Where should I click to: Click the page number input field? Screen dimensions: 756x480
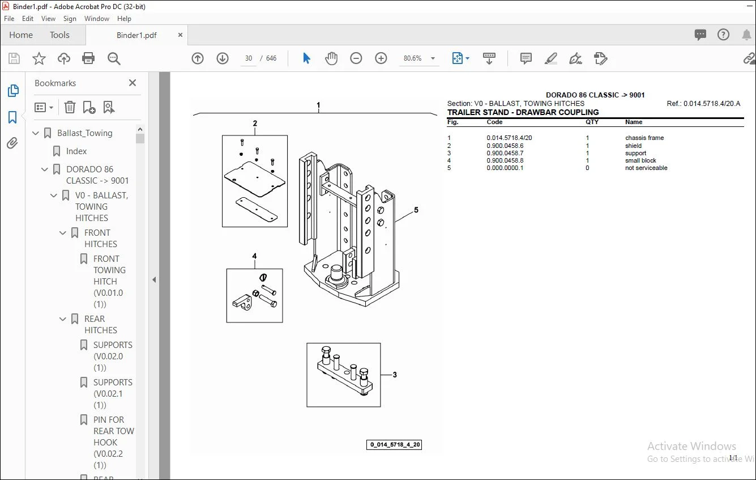[249, 58]
